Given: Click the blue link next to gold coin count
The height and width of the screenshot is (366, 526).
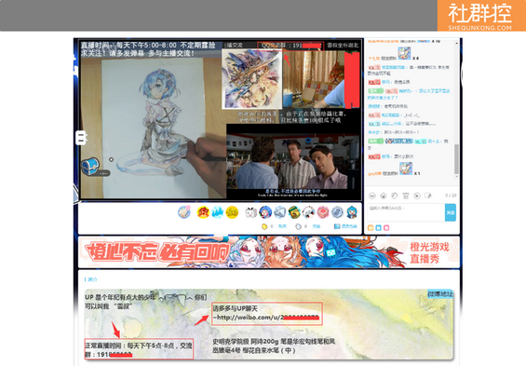Looking at the screenshot, I should click(x=282, y=226).
